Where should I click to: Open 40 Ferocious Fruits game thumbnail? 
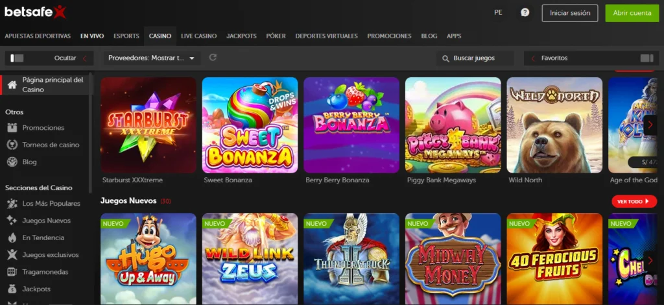555,259
